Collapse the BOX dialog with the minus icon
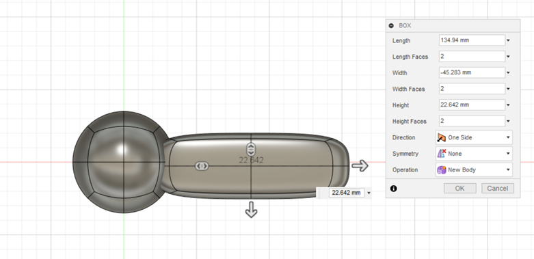 point(391,25)
